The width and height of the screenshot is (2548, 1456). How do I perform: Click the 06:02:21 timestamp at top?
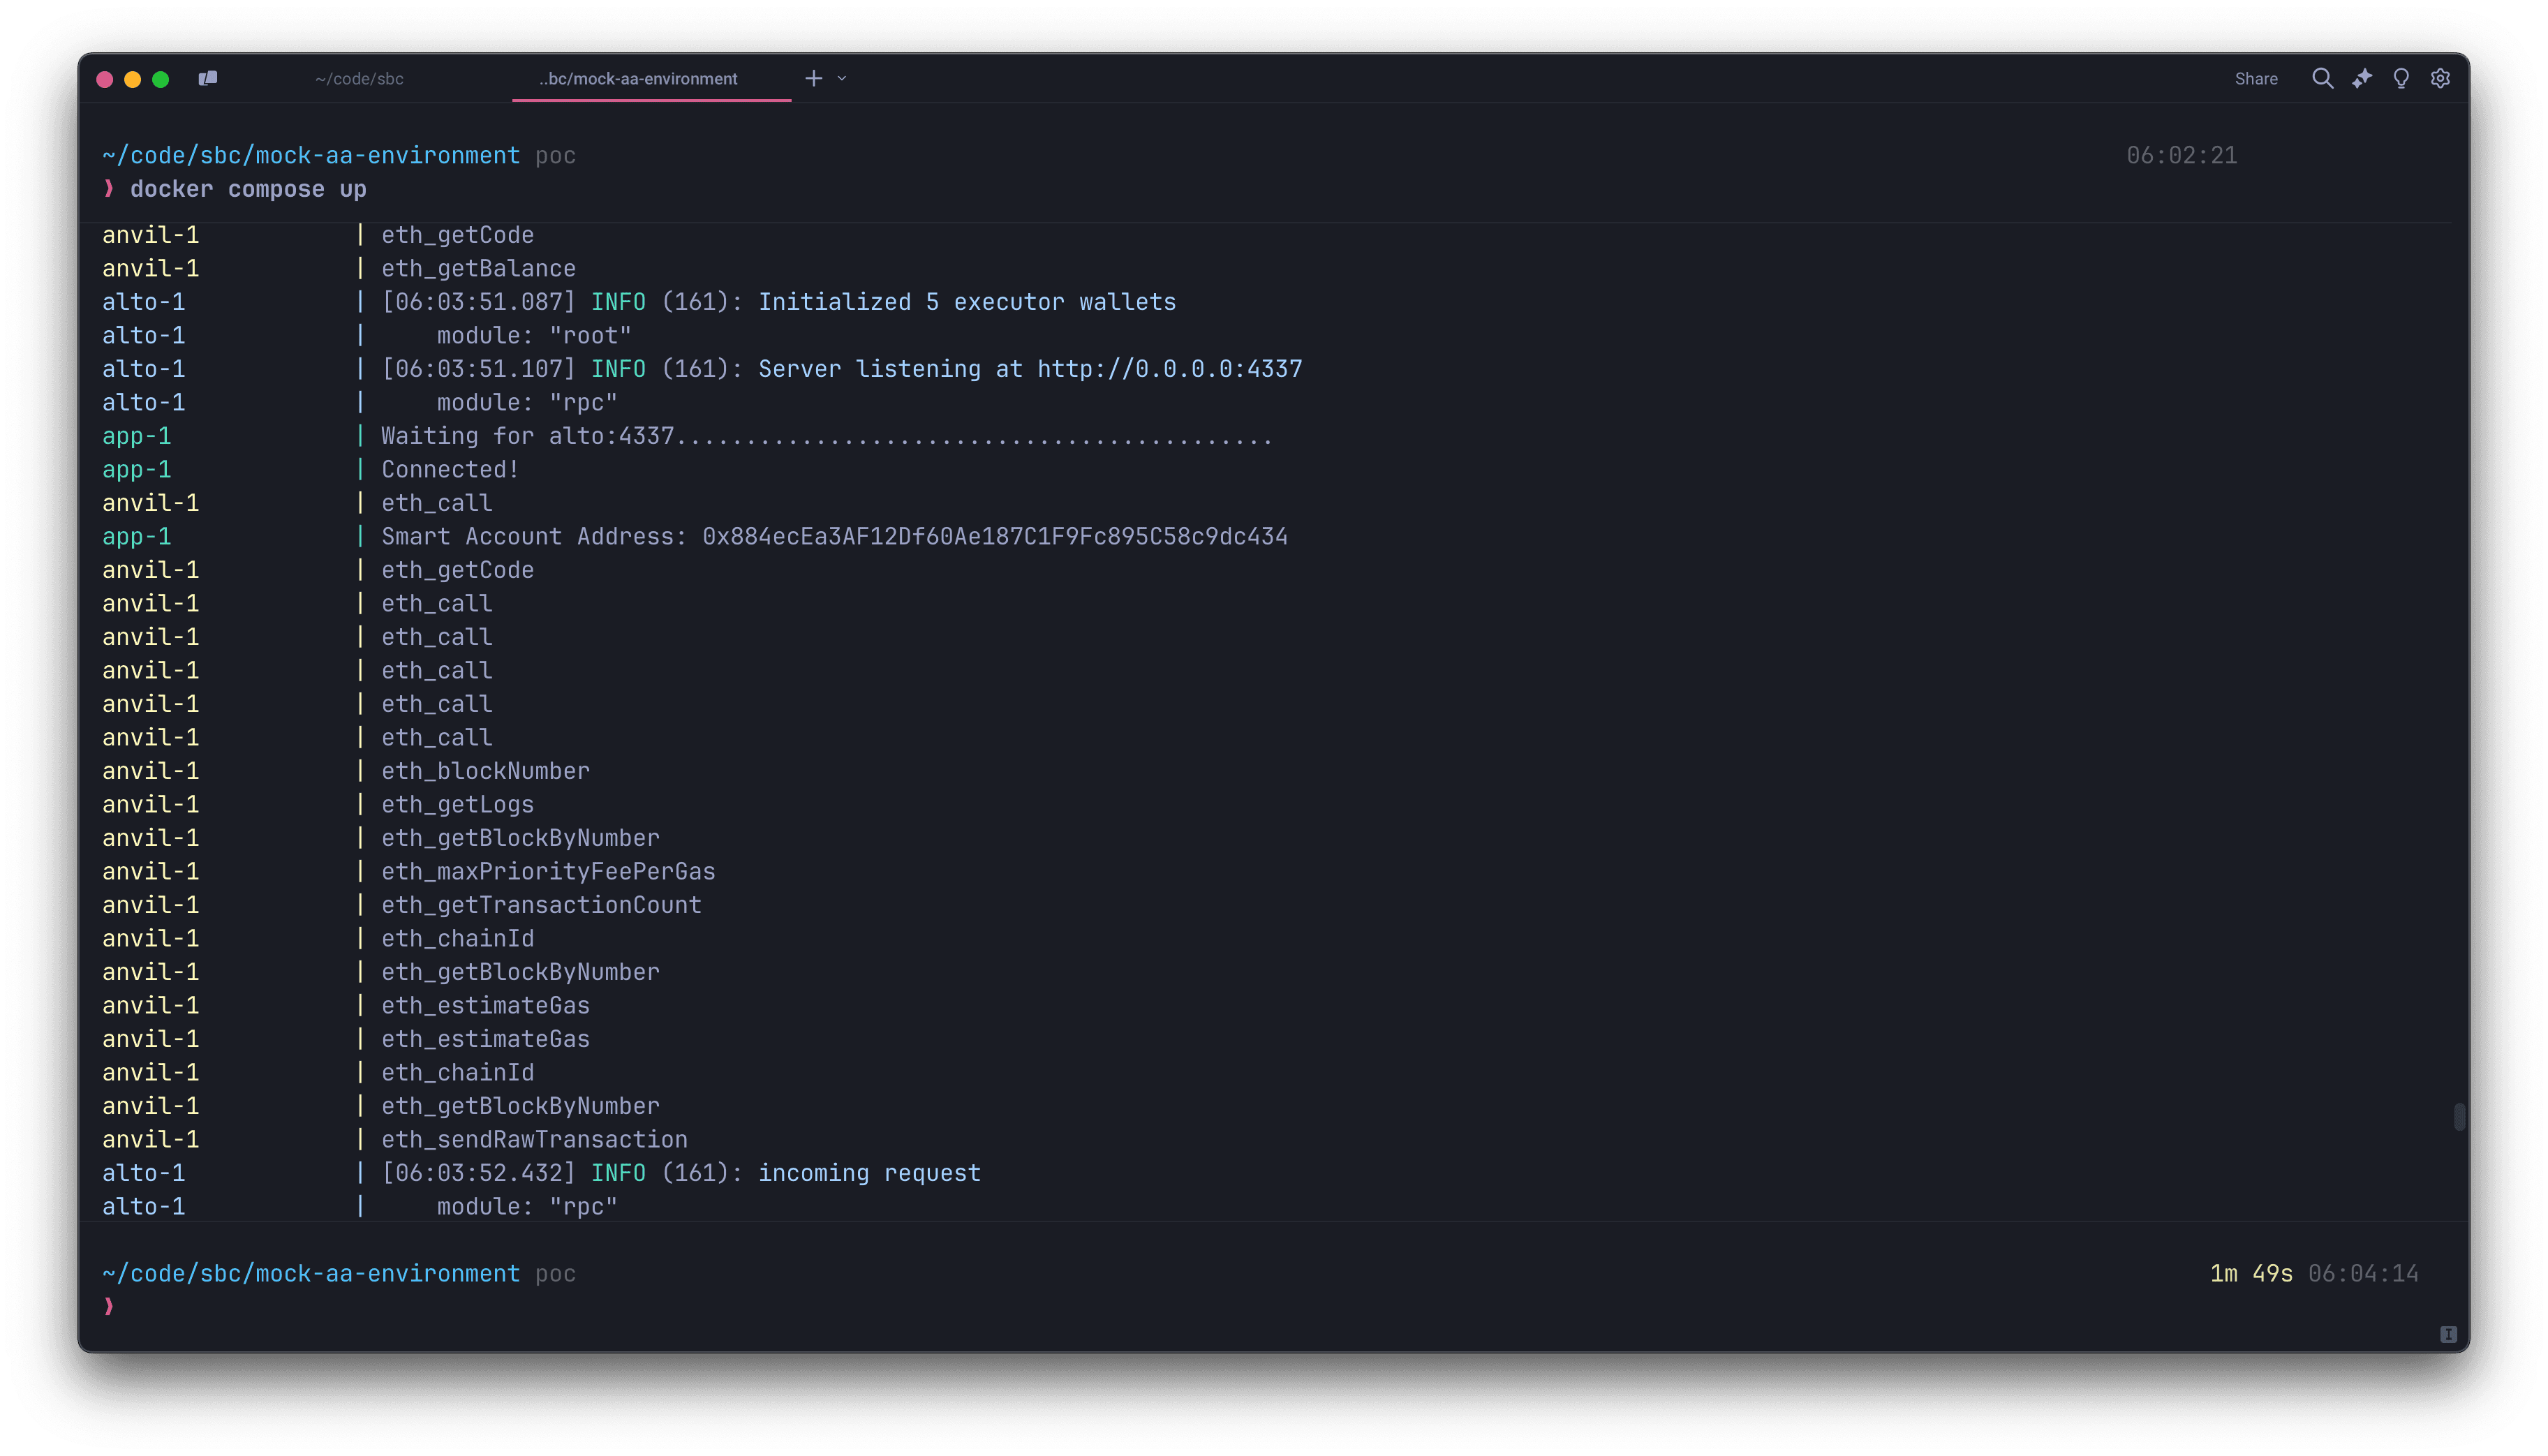[2181, 156]
